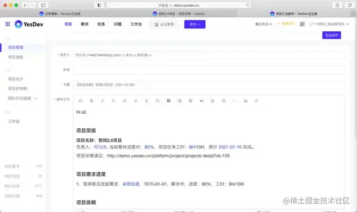Open user account dropdown at top right

click(x=329, y=24)
